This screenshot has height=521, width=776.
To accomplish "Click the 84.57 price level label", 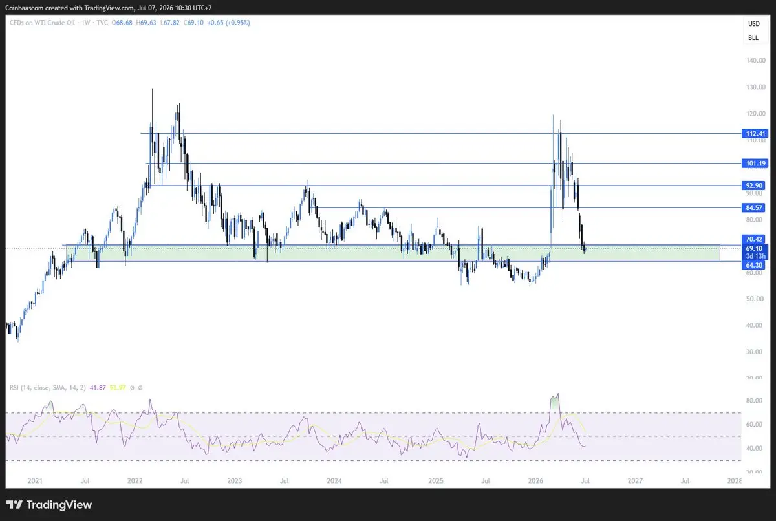I will pos(755,207).
